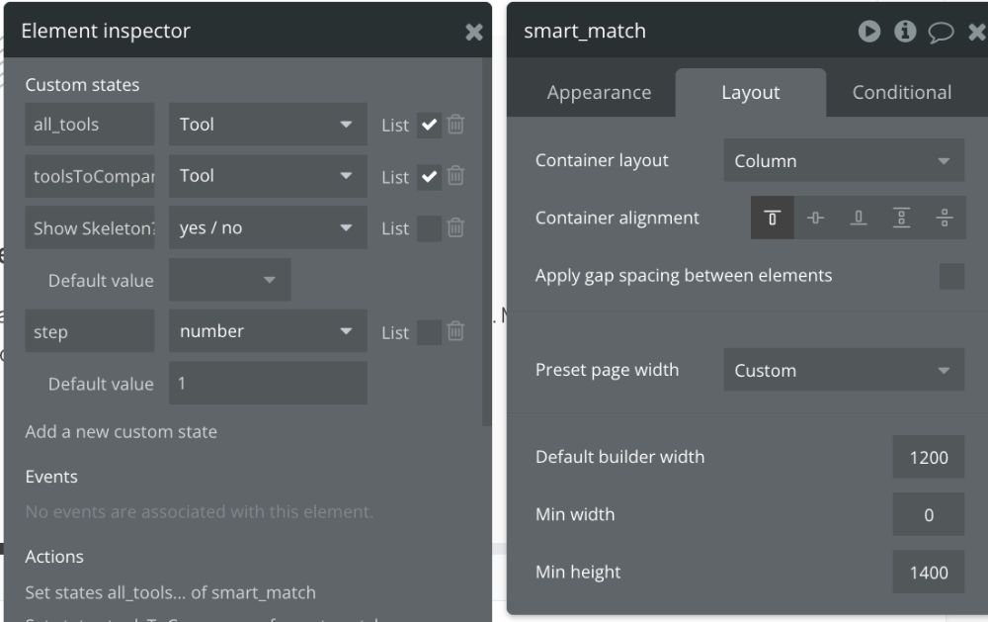Open the comment bubble icon for smart_match
Screen dimensions: 988x622
point(941,32)
